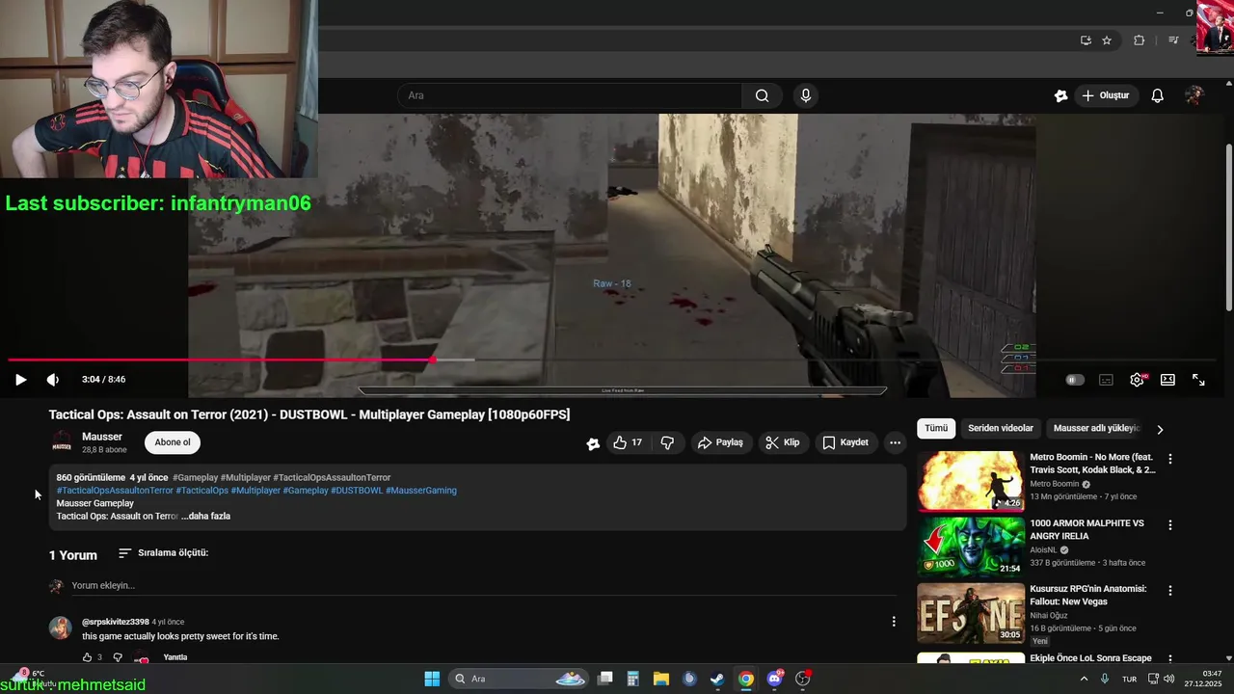Open 1000 Armor Malphite video thumbnail

(x=971, y=547)
